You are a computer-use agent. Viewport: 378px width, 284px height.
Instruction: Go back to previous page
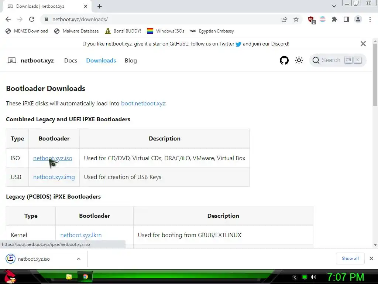tap(8, 19)
